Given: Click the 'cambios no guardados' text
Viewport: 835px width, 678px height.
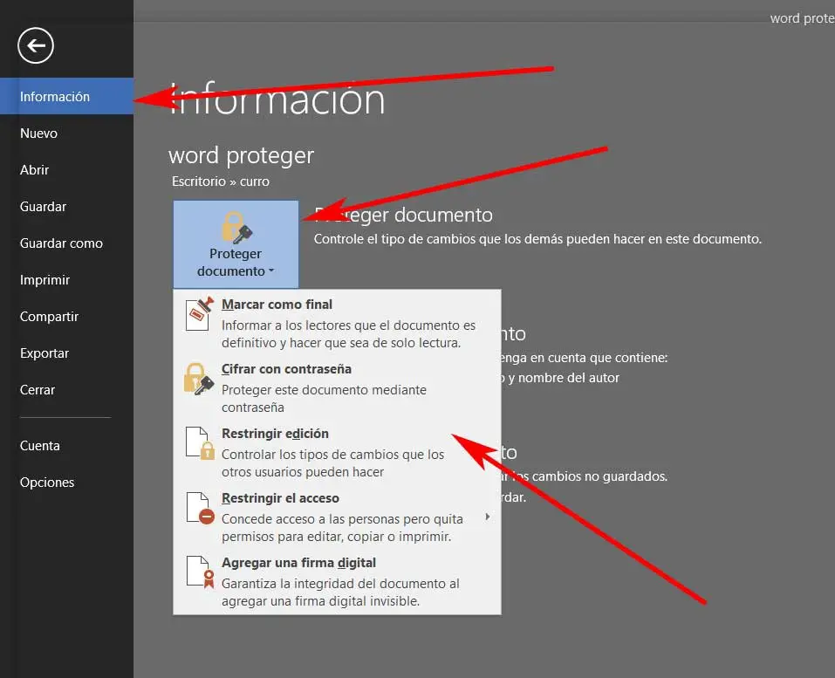Looking at the screenshot, I should (x=599, y=476).
